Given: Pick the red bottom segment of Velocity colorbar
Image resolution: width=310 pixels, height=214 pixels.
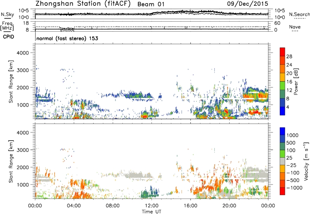Looking at the screenshot, I should click(282, 191).
